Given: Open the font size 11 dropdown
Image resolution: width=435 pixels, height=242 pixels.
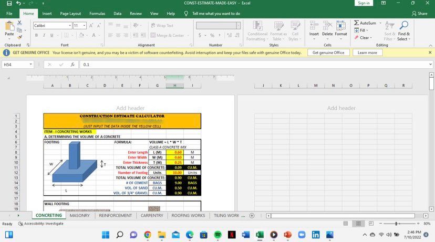Looking at the screenshot, I should point(85,26).
